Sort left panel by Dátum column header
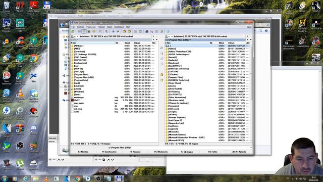The image size is (323, 182). (137, 43)
